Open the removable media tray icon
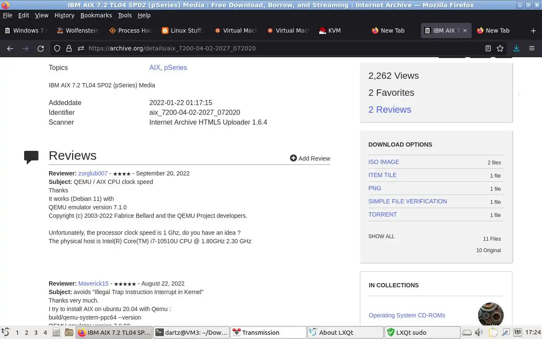 point(467,333)
